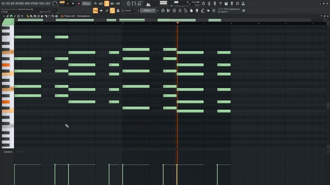
Task: Open the undo history icon
Action: [x=203, y=4]
